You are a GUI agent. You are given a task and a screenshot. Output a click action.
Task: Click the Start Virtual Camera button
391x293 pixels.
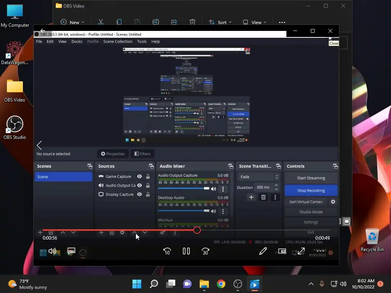click(x=306, y=202)
